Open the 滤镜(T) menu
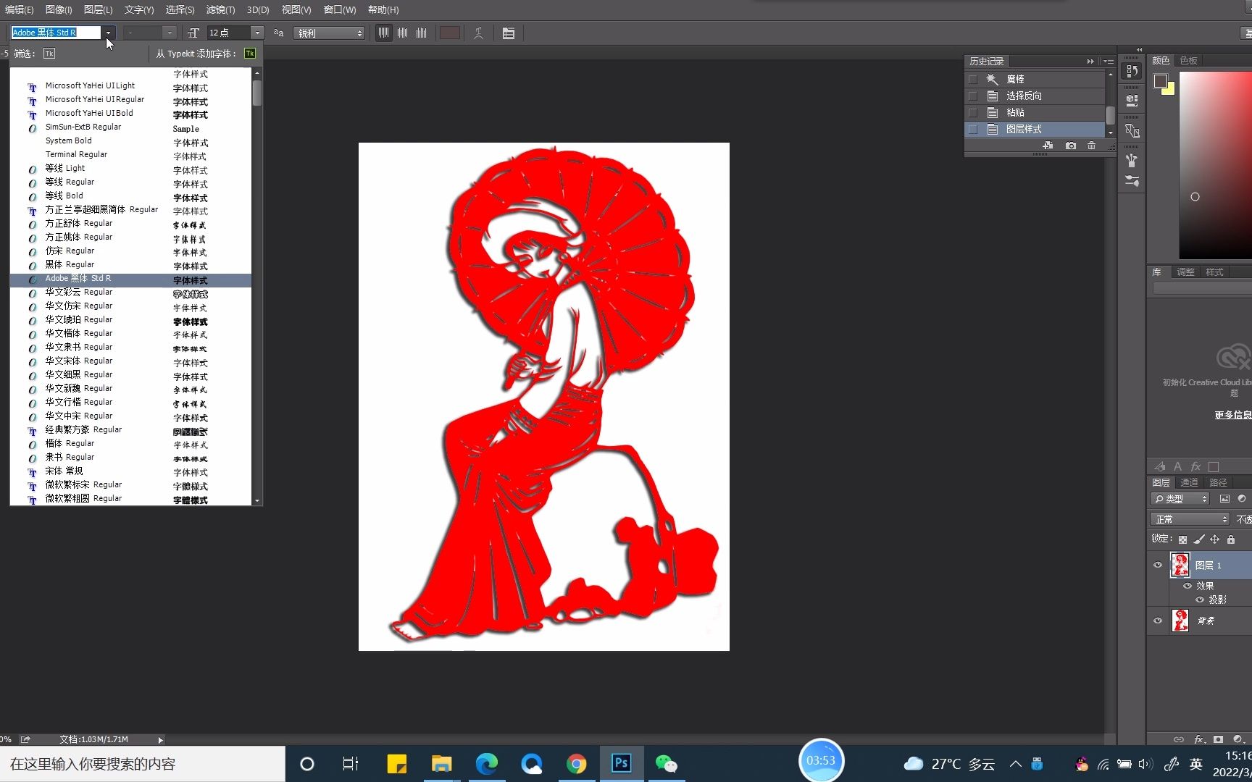Viewport: 1252px width, 782px height. click(x=220, y=9)
